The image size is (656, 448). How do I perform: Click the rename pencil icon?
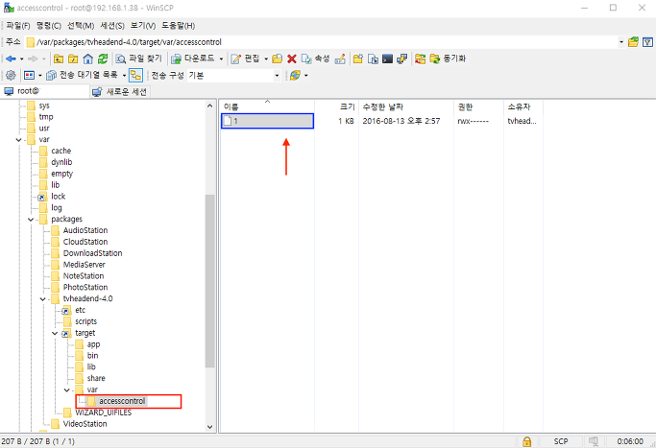click(x=340, y=59)
